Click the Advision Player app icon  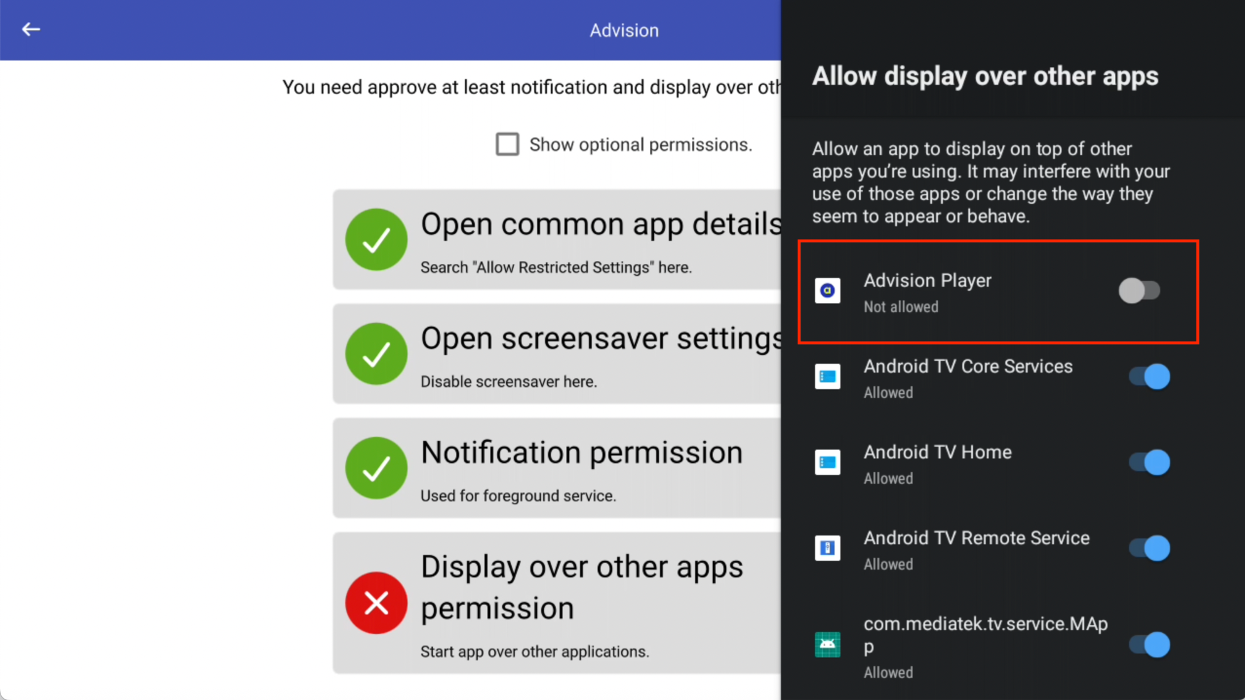coord(827,291)
